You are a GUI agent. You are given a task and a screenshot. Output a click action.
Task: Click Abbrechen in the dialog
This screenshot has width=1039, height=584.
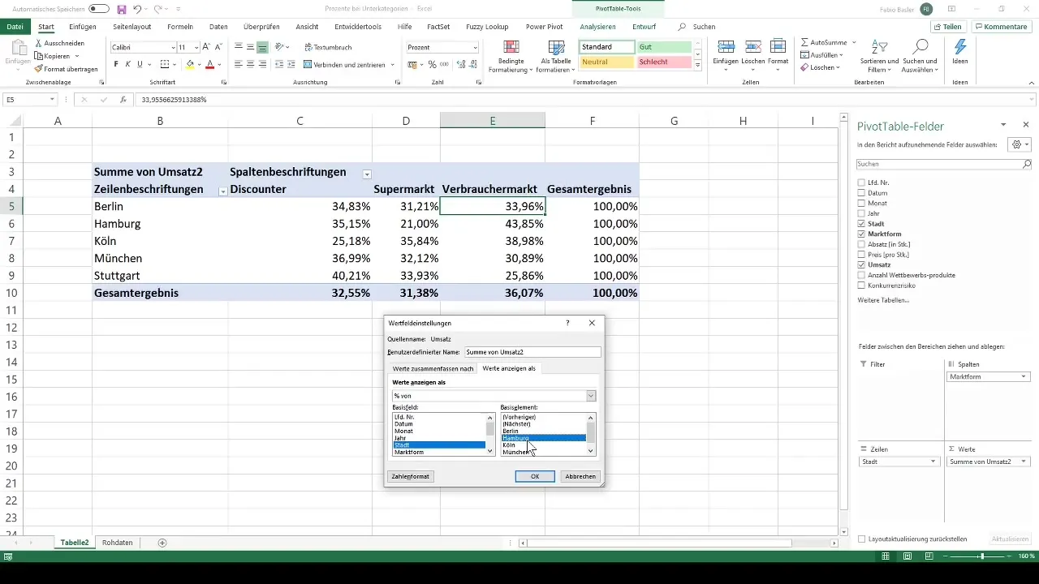[580, 476]
